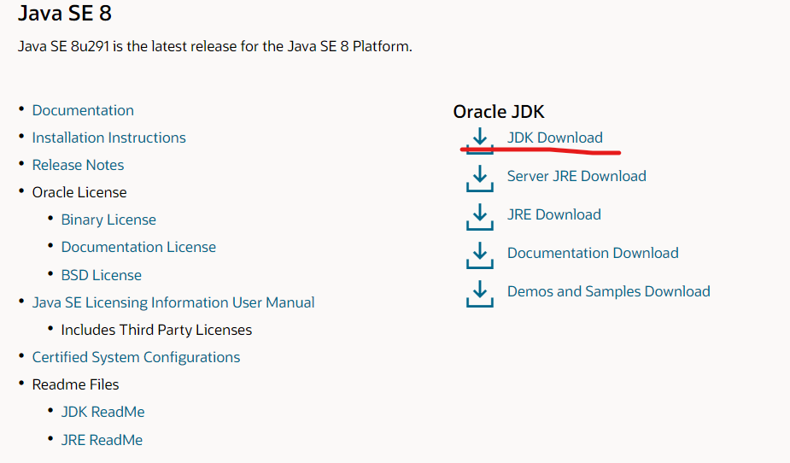Click the Java SE 8 heading
The height and width of the screenshot is (463, 790).
tap(65, 13)
